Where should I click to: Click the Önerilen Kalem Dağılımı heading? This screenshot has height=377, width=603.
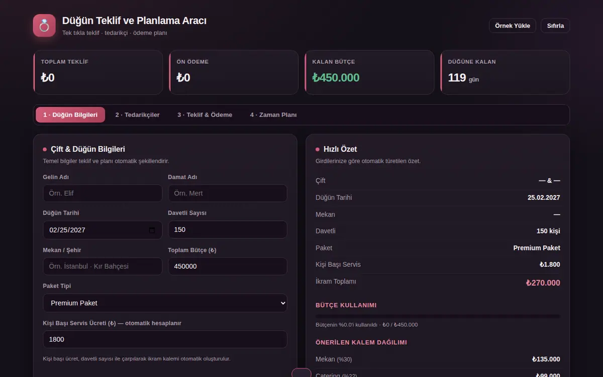coord(361,342)
